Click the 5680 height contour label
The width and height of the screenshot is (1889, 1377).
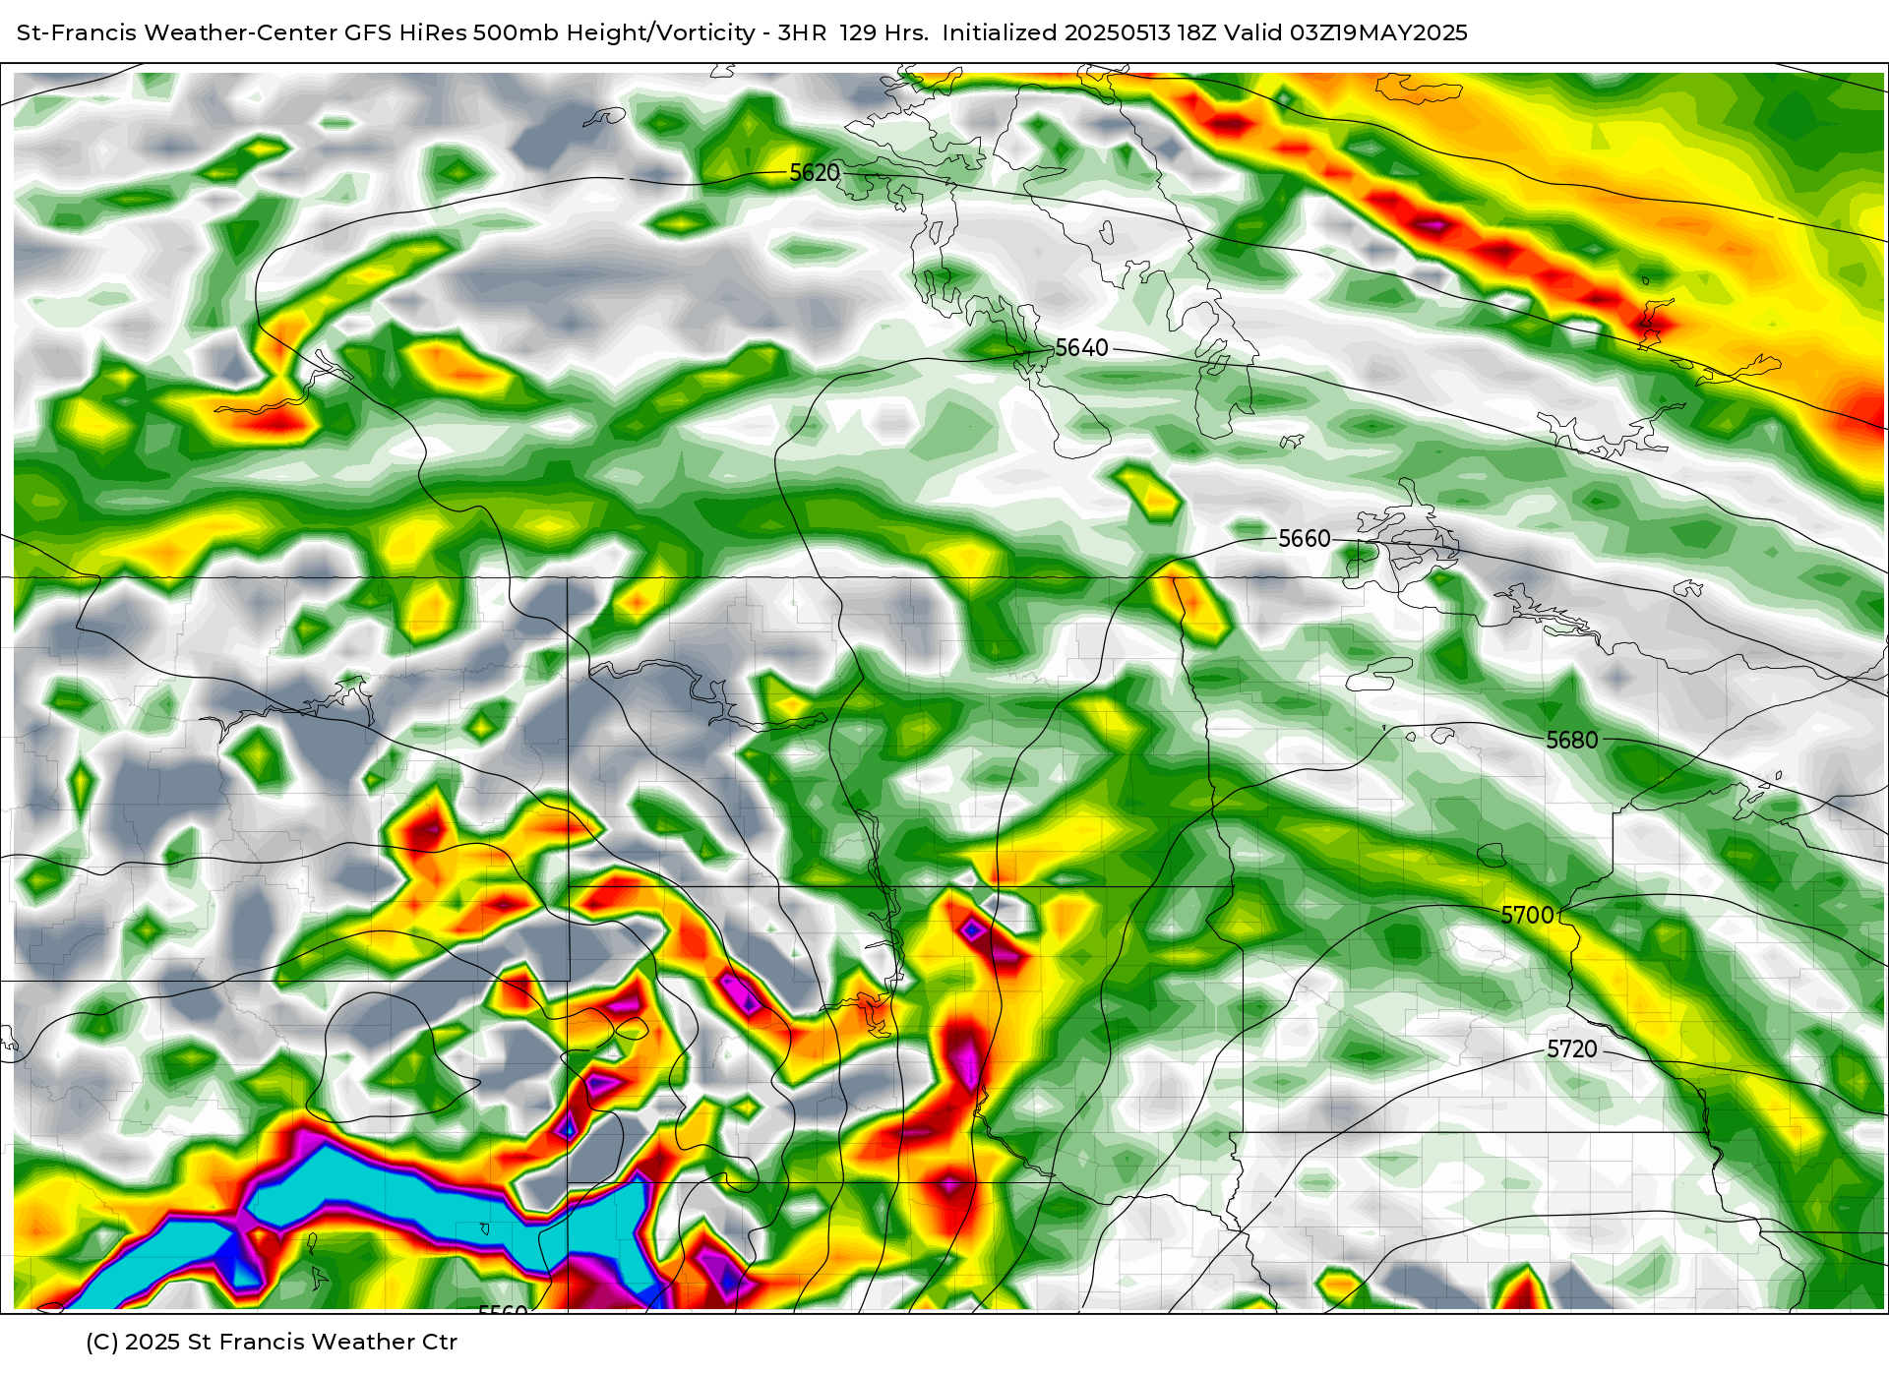tap(1571, 741)
